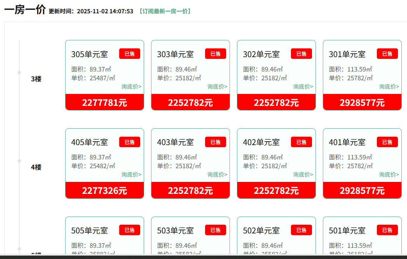Click the 已售 badge on unit 305
This screenshot has width=407, height=259.
tap(129, 54)
